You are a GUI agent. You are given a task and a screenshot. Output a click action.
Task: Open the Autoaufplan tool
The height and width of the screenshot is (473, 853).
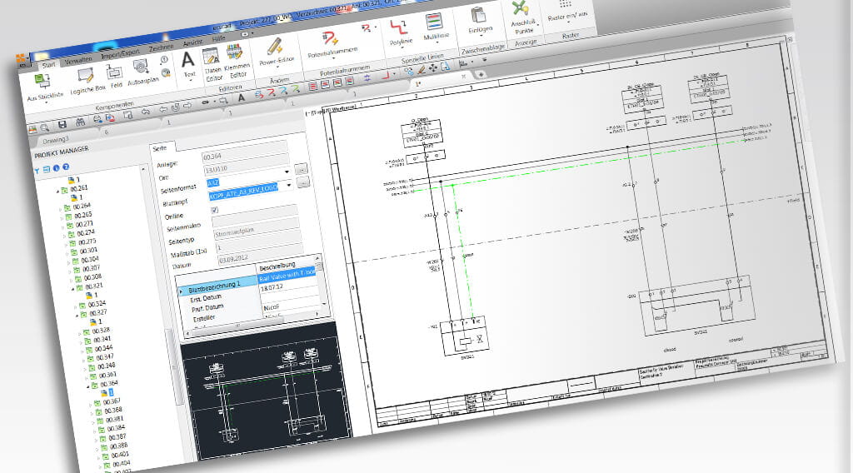coord(141,68)
